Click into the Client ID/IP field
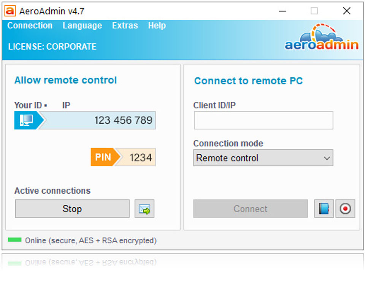 tap(263, 120)
